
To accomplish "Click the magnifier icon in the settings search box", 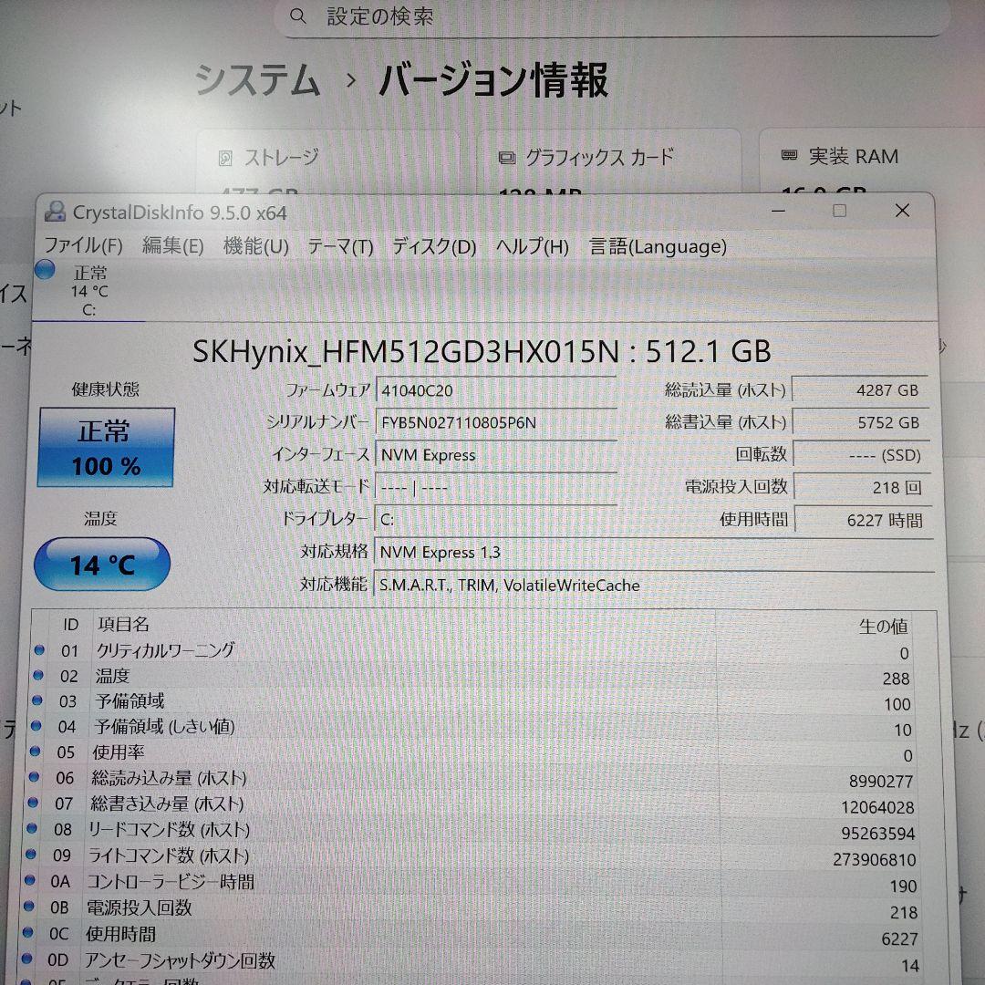I will click(x=297, y=16).
